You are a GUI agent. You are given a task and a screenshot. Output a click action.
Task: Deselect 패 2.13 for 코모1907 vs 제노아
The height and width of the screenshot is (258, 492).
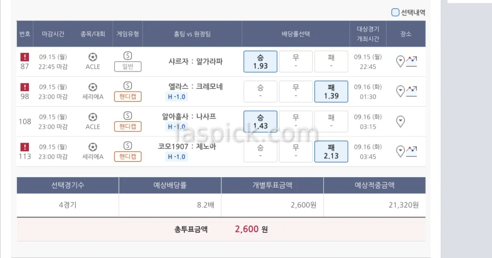[x=331, y=152]
